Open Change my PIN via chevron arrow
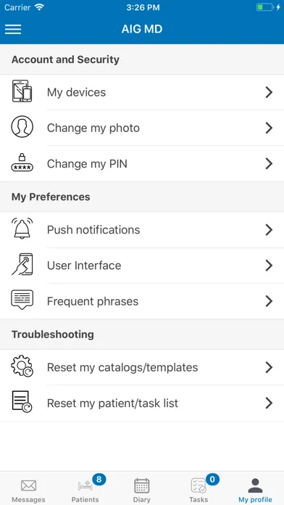The image size is (284, 505). 269,164
